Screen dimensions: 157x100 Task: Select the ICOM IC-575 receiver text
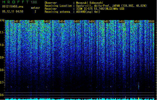click(x=100, y=9)
